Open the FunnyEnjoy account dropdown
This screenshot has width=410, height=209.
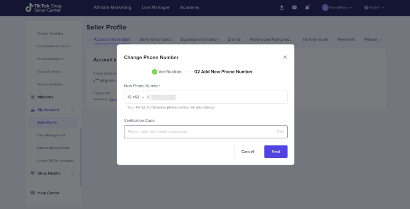[x=337, y=8]
